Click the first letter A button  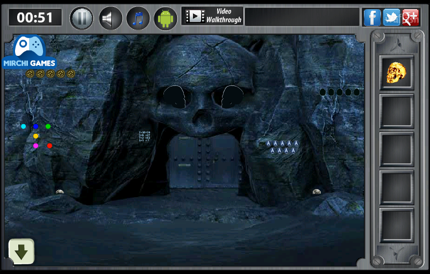click(x=268, y=143)
